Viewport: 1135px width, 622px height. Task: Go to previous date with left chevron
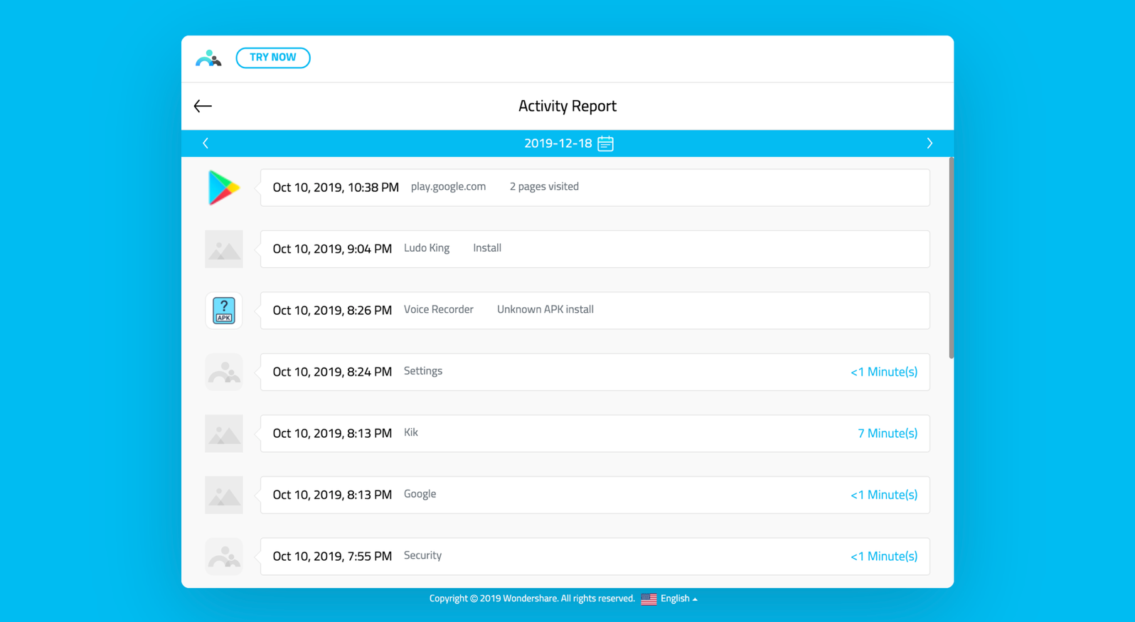pyautogui.click(x=206, y=144)
